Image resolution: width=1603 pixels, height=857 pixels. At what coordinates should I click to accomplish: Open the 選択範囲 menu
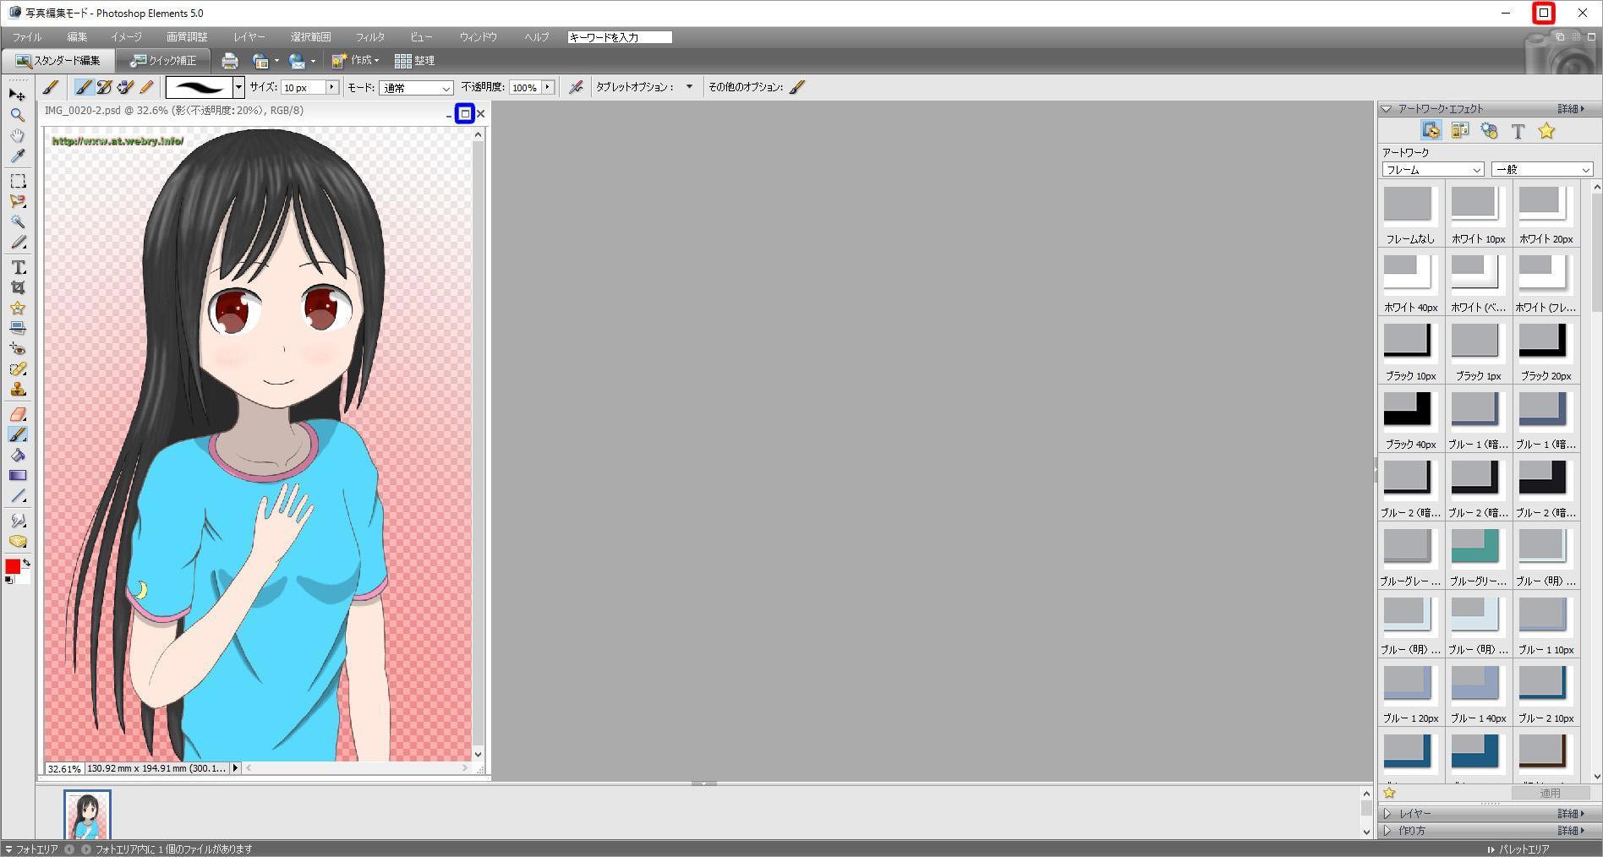pos(310,37)
